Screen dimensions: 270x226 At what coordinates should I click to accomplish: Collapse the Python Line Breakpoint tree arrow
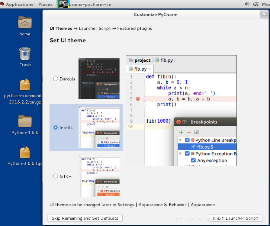(x=180, y=140)
